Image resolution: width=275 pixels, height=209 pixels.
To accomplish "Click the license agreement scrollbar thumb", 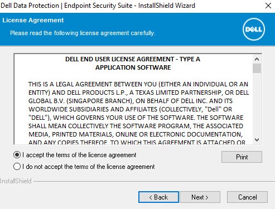I will pos(257,68).
